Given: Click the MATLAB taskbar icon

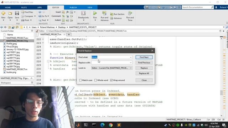Looking at the screenshot, I should point(78,125).
